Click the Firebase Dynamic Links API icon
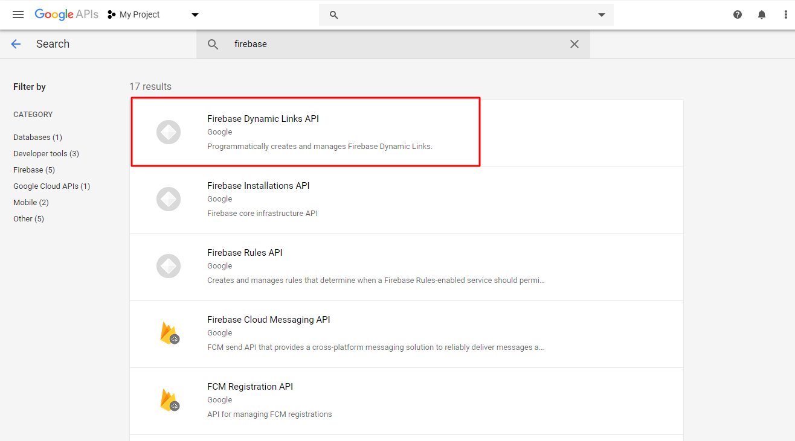The width and height of the screenshot is (795, 441). pos(169,132)
